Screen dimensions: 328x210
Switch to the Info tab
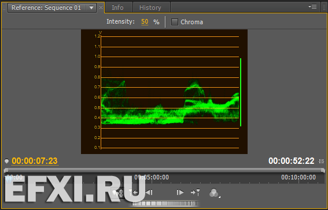click(118, 7)
